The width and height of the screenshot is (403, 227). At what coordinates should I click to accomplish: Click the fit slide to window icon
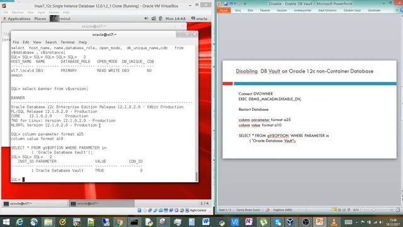tap(397, 210)
